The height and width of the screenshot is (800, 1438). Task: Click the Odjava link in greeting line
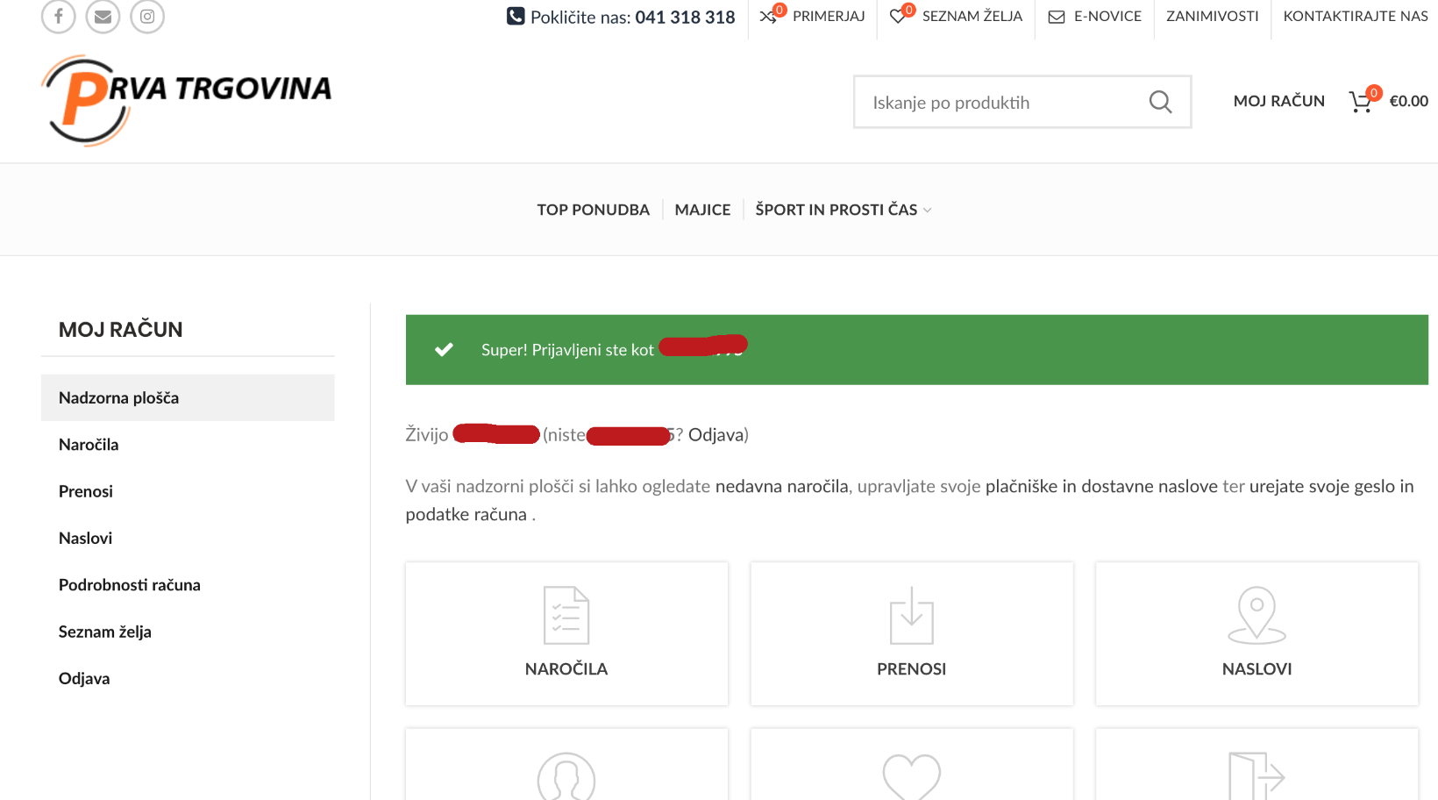point(715,434)
